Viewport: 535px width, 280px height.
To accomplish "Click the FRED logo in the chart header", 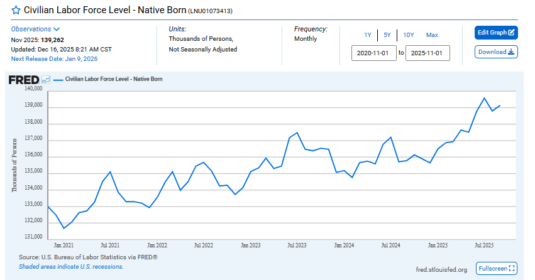I will [x=23, y=80].
